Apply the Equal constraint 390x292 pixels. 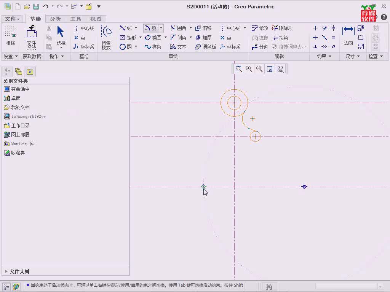click(x=334, y=38)
